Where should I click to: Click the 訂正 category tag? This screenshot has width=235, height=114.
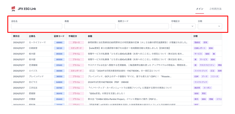tap(212, 71)
